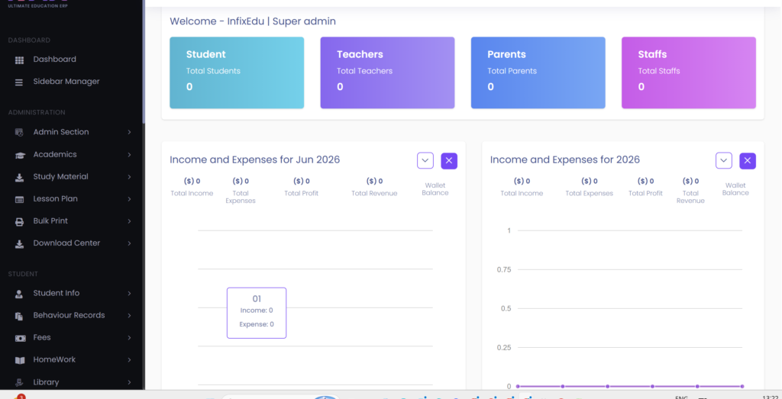Expand the HomeWork submenu chevron
Viewport: 782px width, 399px height.
pos(129,359)
